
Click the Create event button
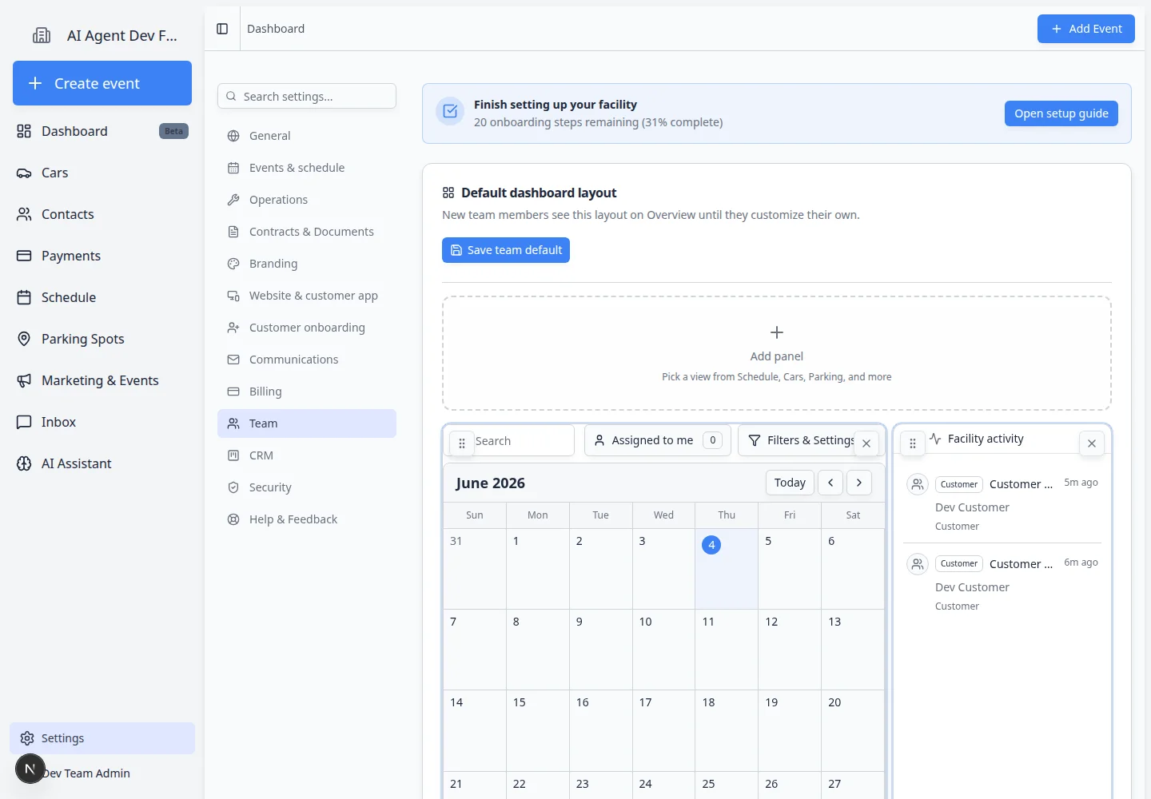pyautogui.click(x=102, y=83)
